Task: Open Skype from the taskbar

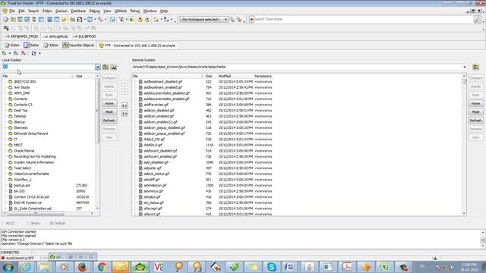Action: click(x=272, y=267)
